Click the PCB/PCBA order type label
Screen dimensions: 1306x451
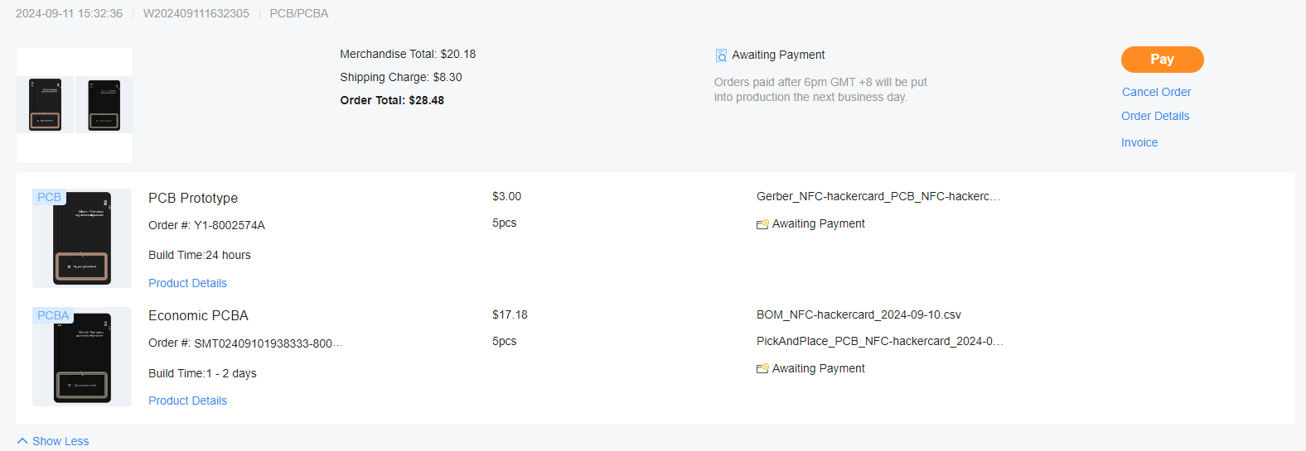[x=299, y=13]
